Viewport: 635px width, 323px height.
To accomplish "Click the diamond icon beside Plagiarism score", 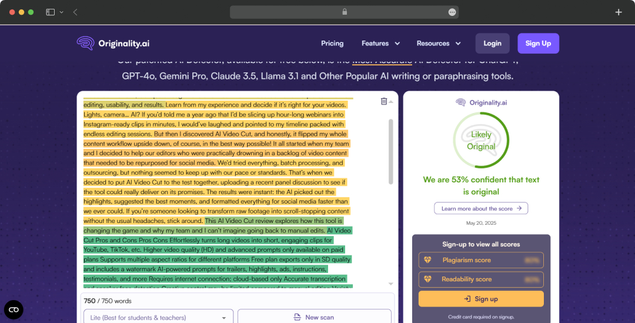I will coord(427,260).
